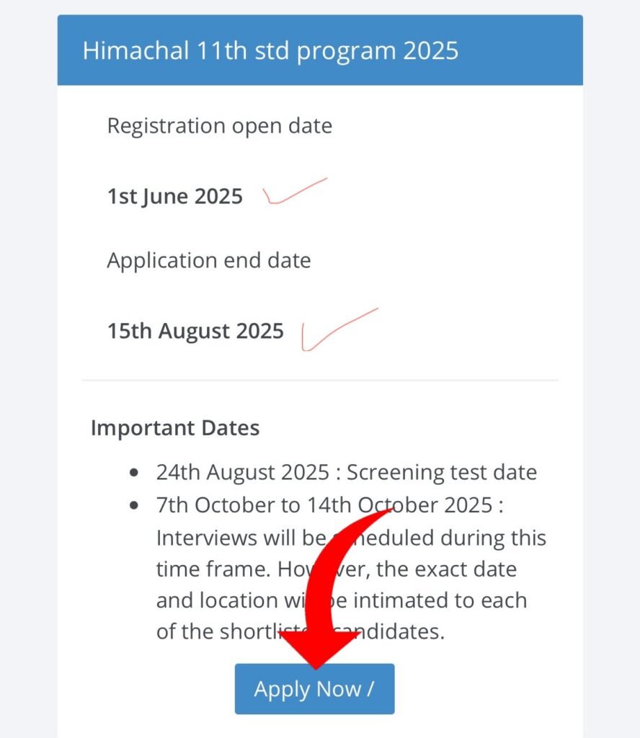Select the 1st June 2025 date text
The width and height of the screenshot is (640, 738).
click(174, 196)
